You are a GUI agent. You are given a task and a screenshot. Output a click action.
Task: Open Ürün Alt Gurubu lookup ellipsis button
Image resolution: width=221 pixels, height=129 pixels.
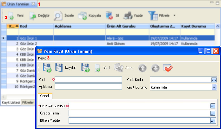(212, 106)
